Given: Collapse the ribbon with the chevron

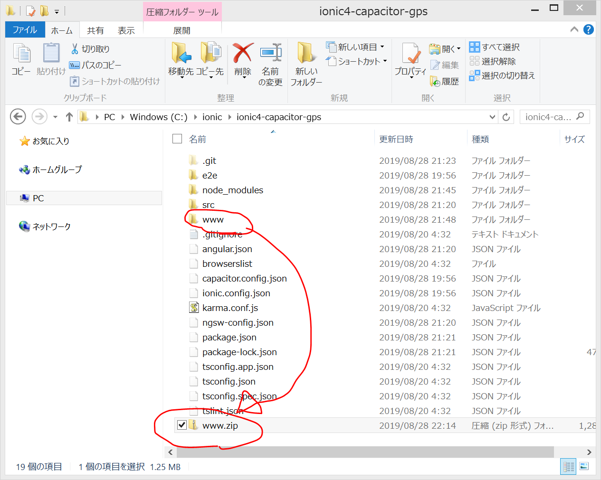Looking at the screenshot, I should coord(574,29).
